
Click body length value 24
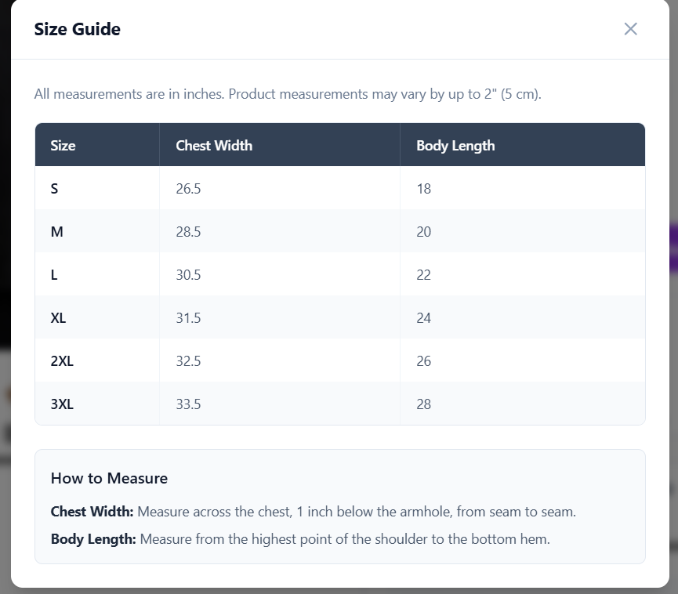[424, 318]
